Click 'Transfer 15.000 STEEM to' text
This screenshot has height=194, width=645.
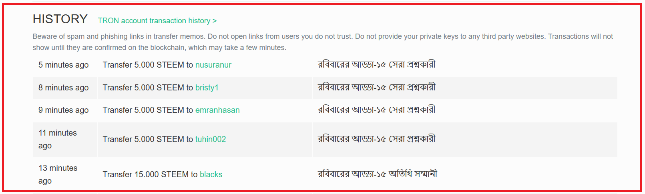click(x=150, y=174)
